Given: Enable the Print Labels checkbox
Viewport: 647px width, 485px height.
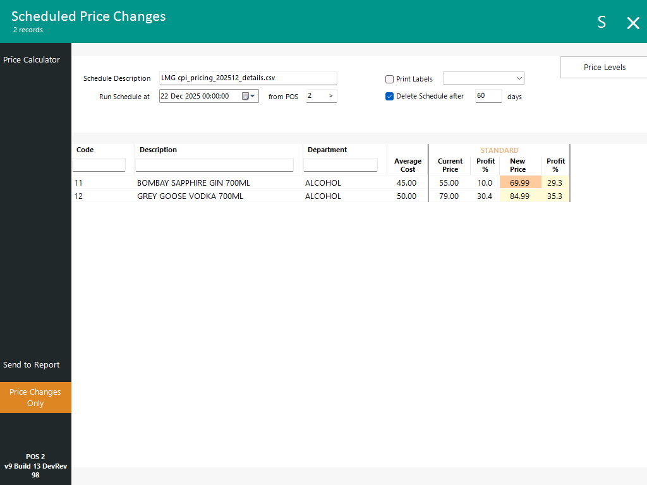Looking at the screenshot, I should click(390, 79).
